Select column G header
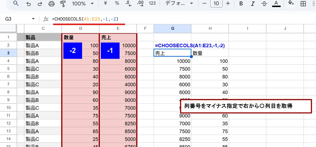 (x=172, y=28)
